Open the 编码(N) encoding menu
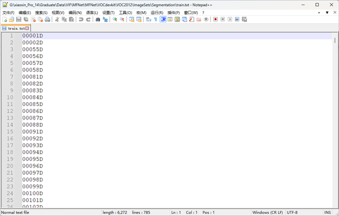The image size is (339, 216). (x=75, y=13)
